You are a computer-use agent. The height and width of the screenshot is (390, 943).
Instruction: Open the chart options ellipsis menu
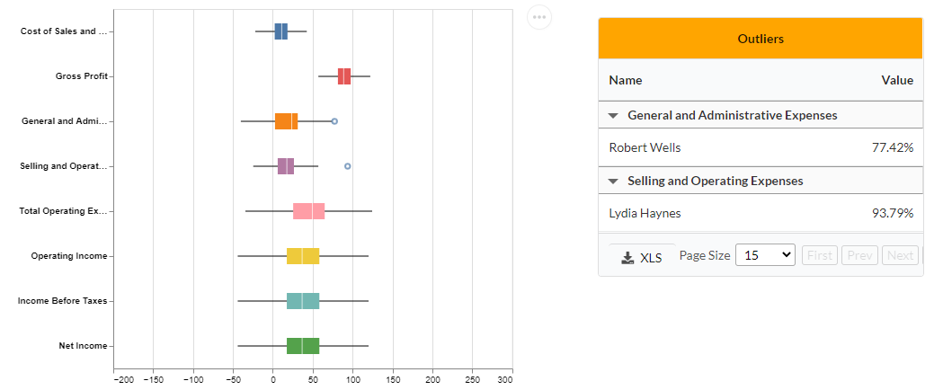[538, 17]
